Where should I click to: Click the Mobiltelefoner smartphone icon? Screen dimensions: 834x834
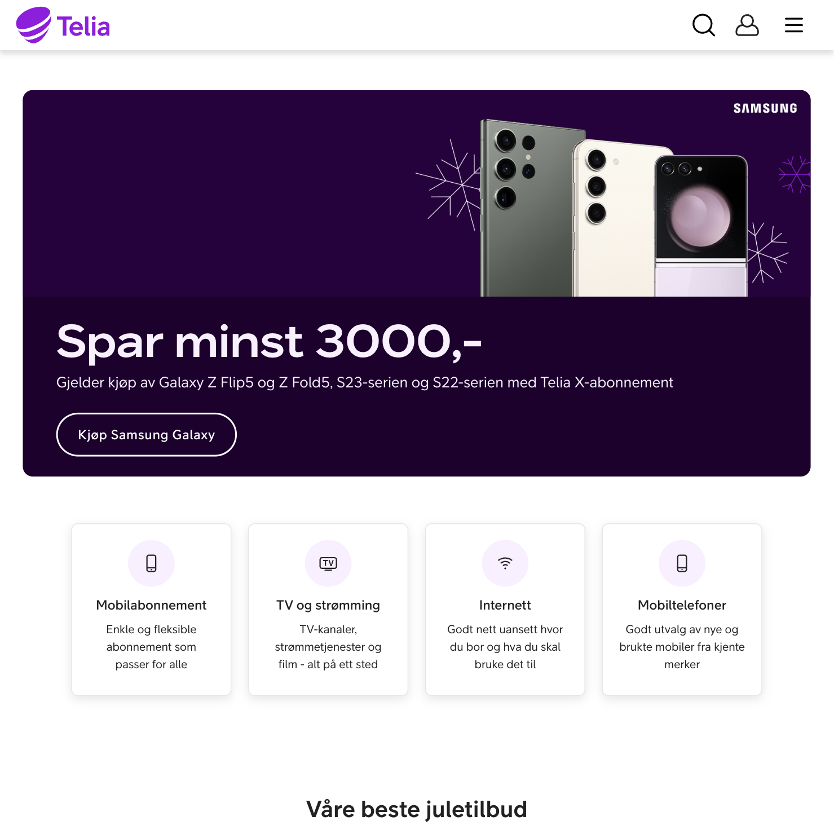[x=682, y=563]
